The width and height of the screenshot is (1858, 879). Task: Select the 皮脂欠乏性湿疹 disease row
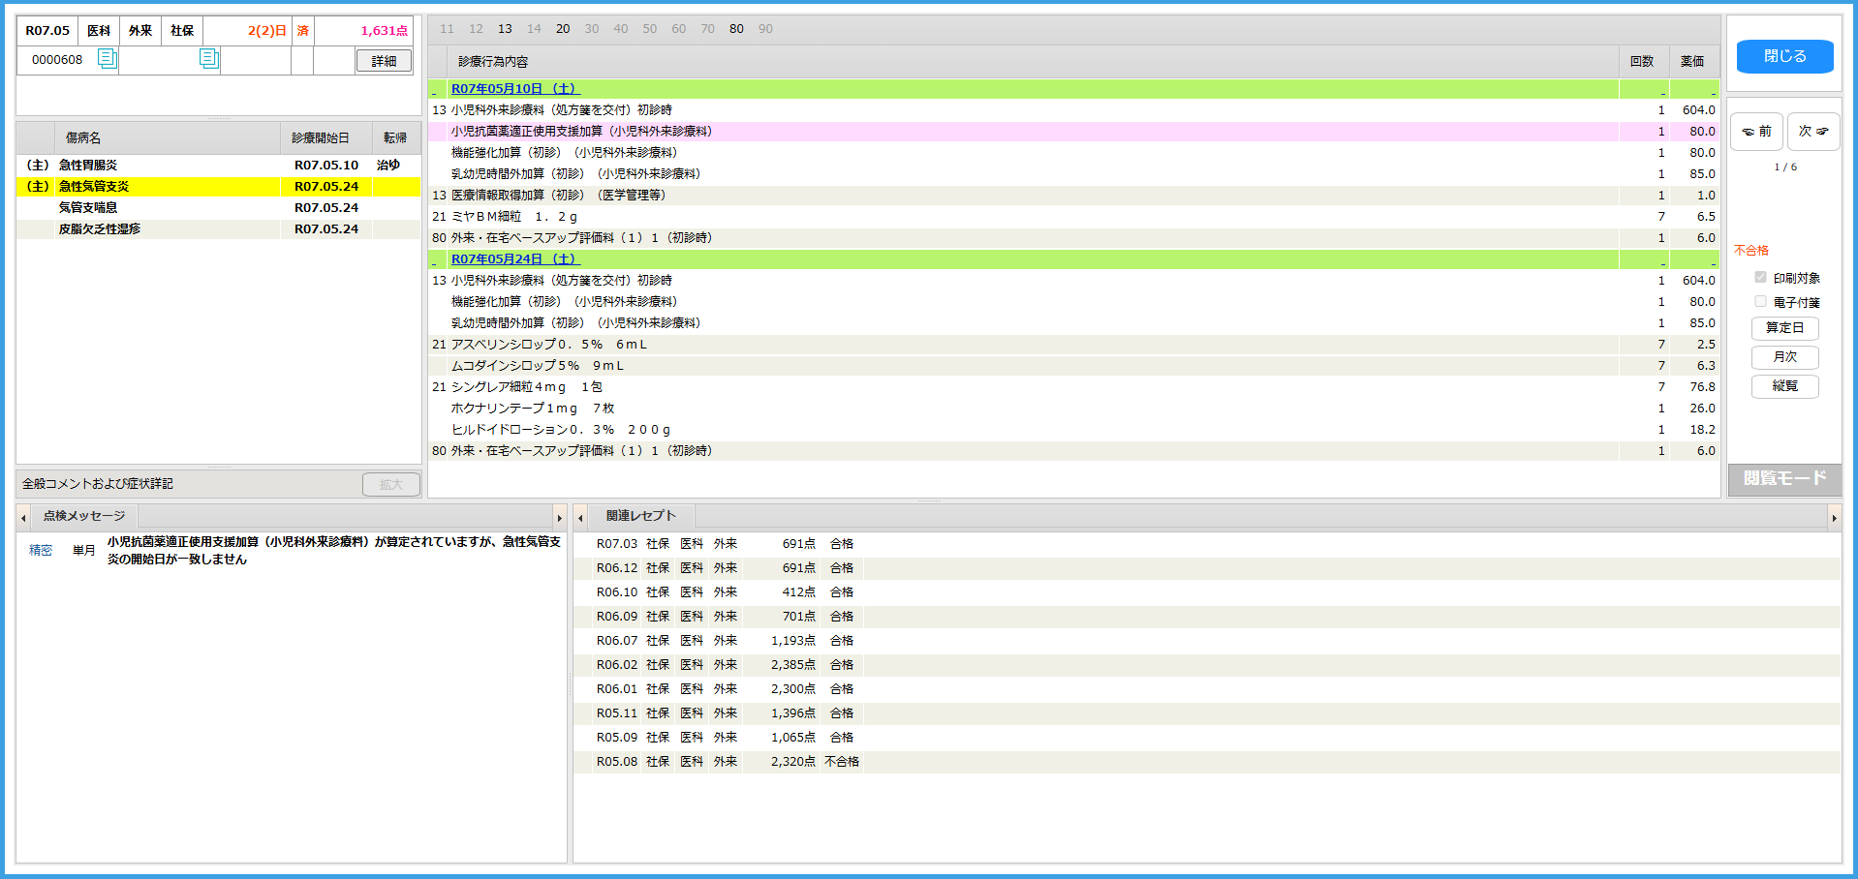point(219,229)
